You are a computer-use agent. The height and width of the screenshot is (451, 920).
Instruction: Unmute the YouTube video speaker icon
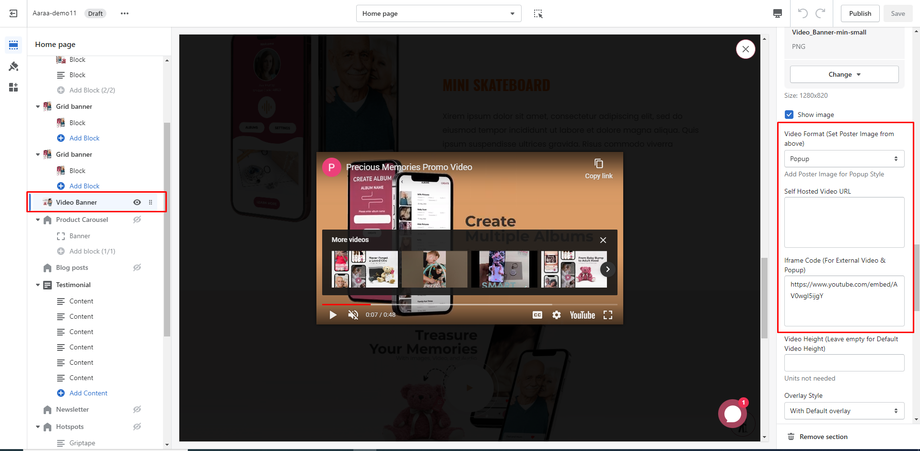(353, 315)
